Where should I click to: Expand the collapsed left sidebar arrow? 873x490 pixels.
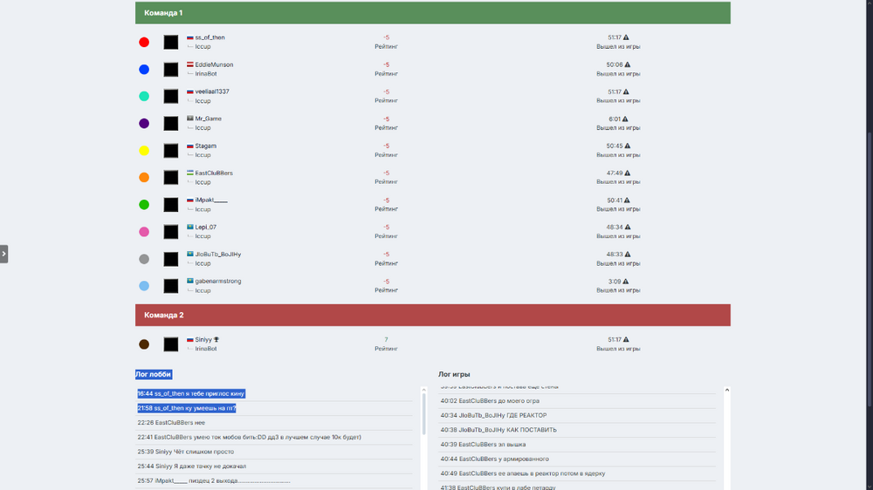pos(4,254)
